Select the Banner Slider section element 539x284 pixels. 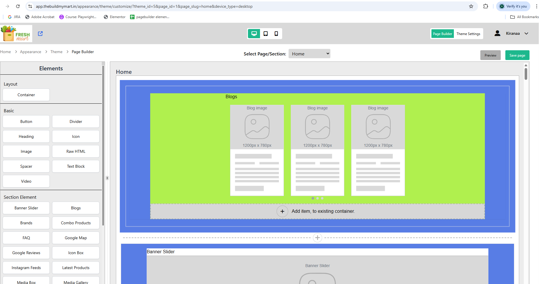coord(26,208)
